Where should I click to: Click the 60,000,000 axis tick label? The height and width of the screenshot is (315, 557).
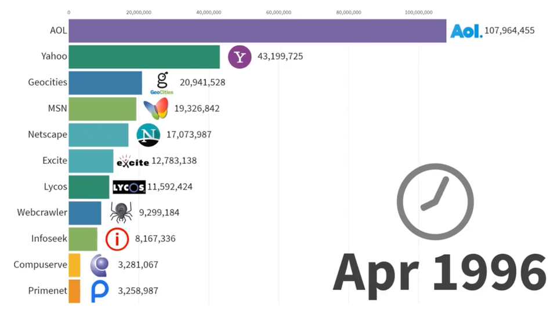(x=278, y=12)
